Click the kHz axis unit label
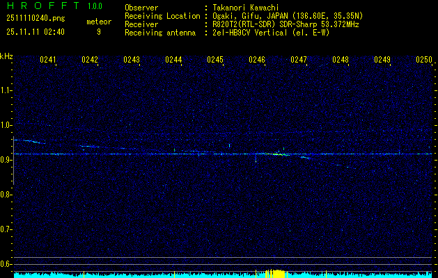Image resolution: width=438 pixels, height=278 pixels. (6, 56)
